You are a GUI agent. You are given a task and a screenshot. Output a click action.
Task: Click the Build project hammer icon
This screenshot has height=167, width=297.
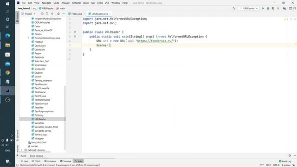tap(234, 8)
